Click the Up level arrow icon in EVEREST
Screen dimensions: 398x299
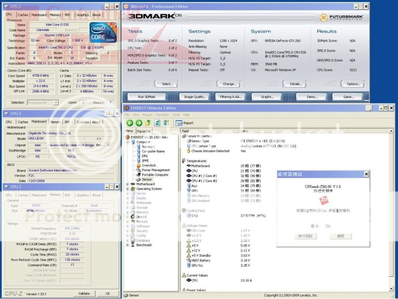coord(148,123)
